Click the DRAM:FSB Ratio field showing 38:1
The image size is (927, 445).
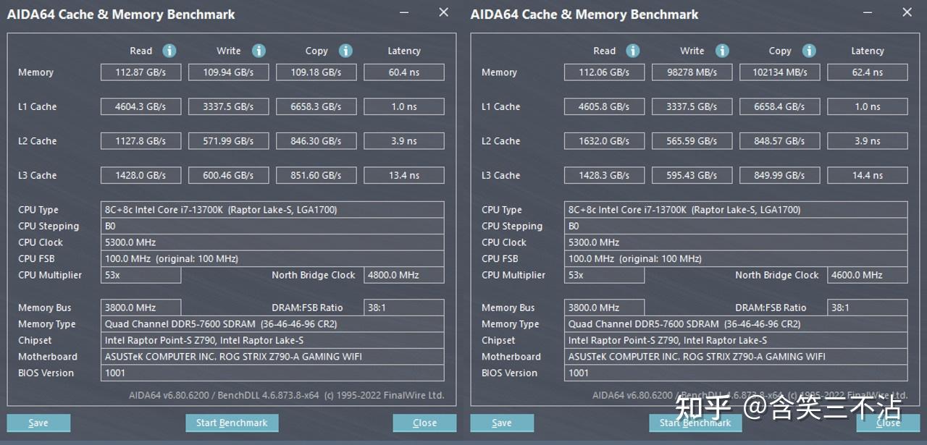tap(403, 307)
